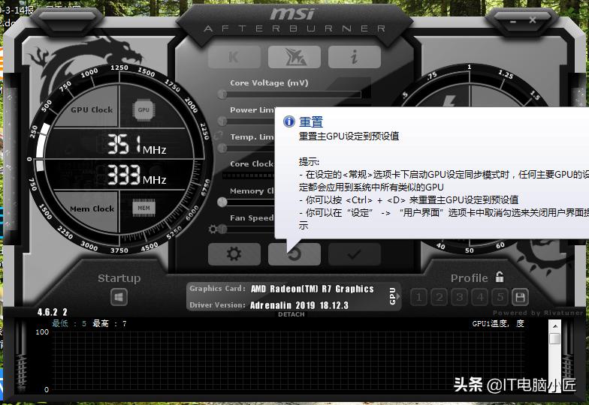
Task: Click the Power Limit slider handle
Action: pyautogui.click(x=222, y=121)
